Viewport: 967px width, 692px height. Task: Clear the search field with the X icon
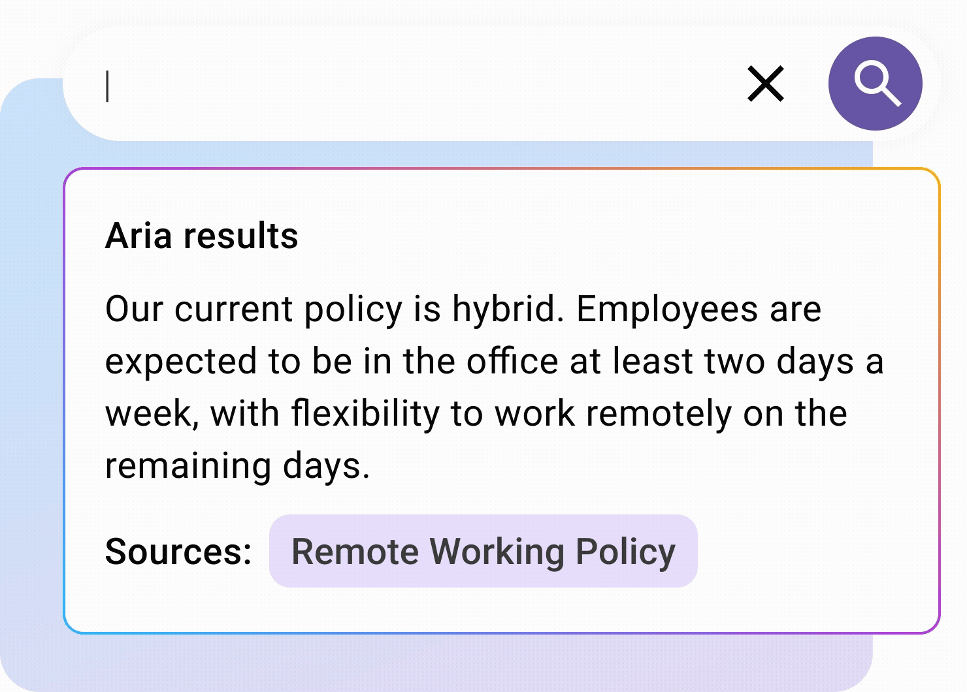coord(765,84)
